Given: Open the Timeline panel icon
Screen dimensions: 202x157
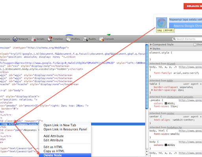Looking at the screenshot, I should point(50,39).
